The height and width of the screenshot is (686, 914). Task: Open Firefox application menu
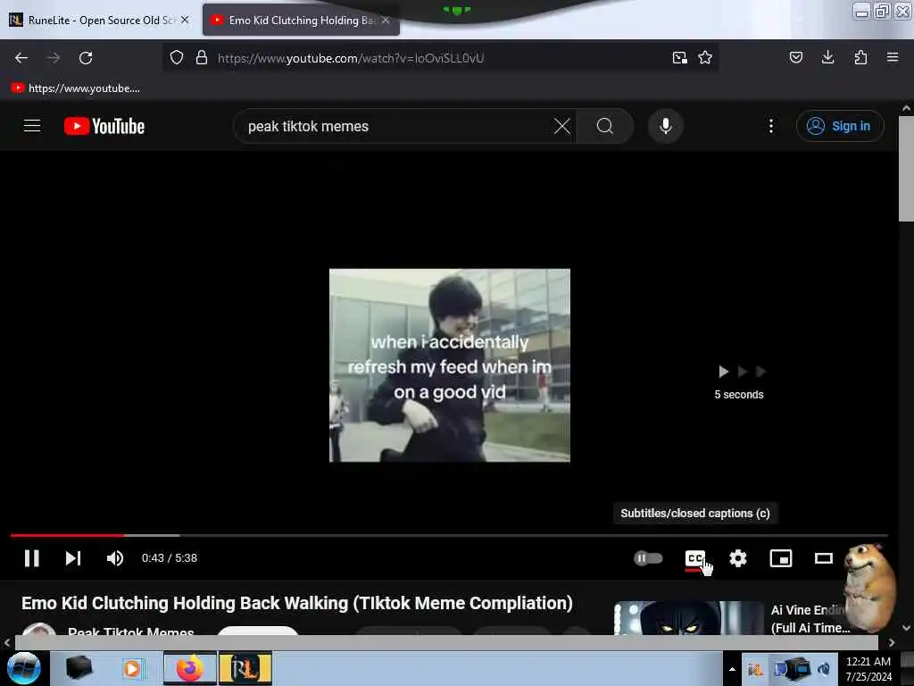893,57
